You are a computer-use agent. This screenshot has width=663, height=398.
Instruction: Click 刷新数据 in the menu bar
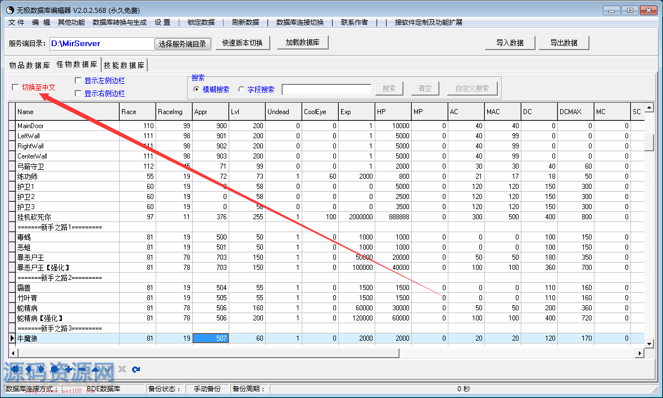[x=245, y=22]
